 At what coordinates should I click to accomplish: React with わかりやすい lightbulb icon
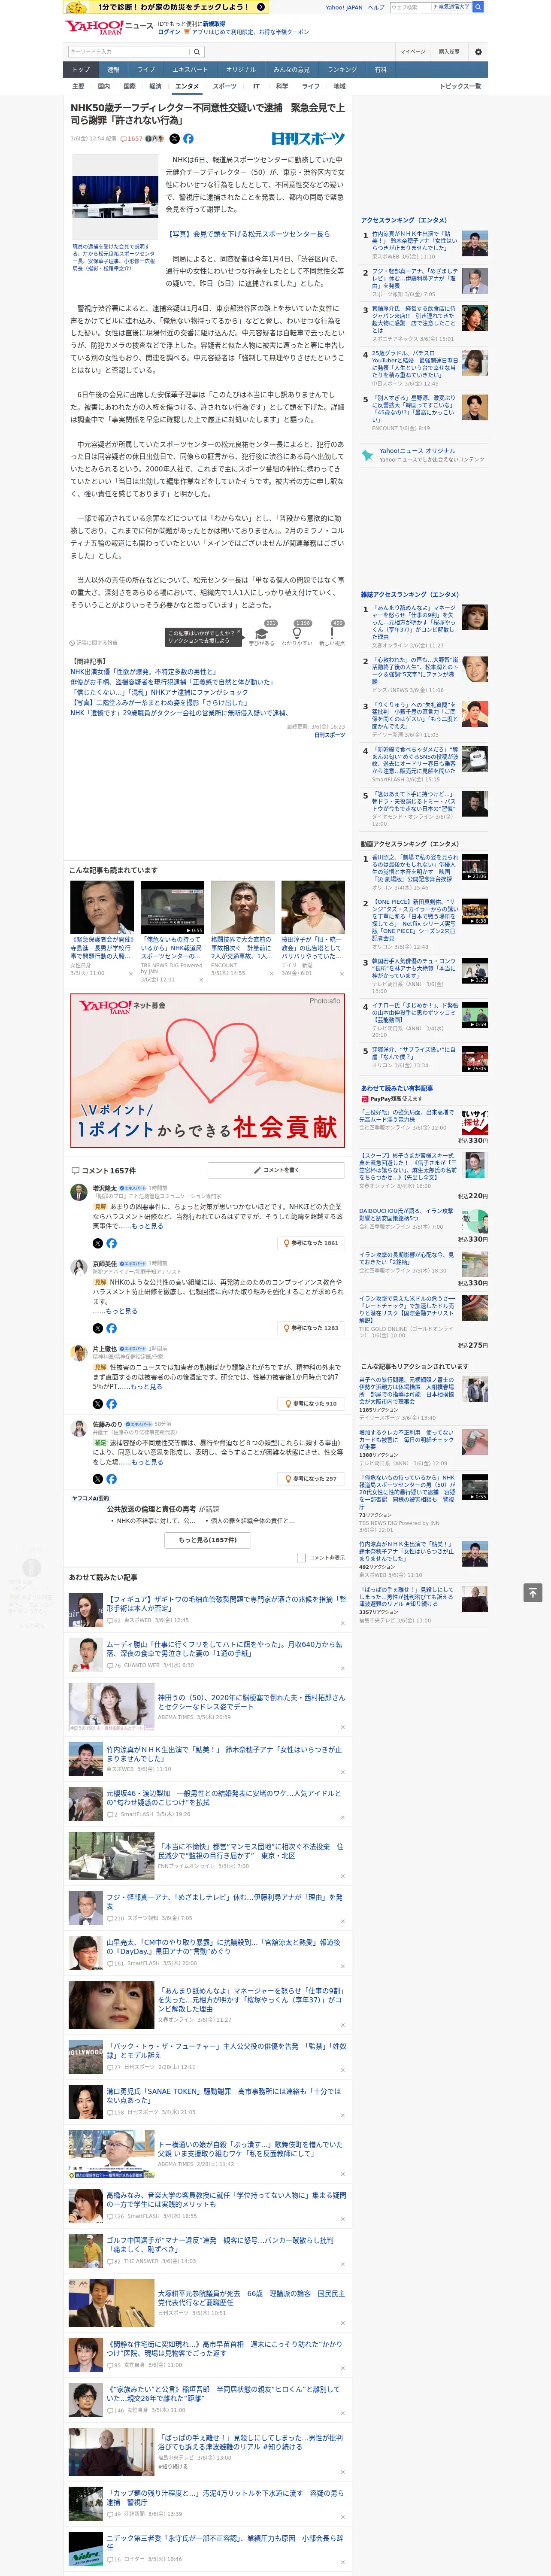pyautogui.click(x=297, y=633)
